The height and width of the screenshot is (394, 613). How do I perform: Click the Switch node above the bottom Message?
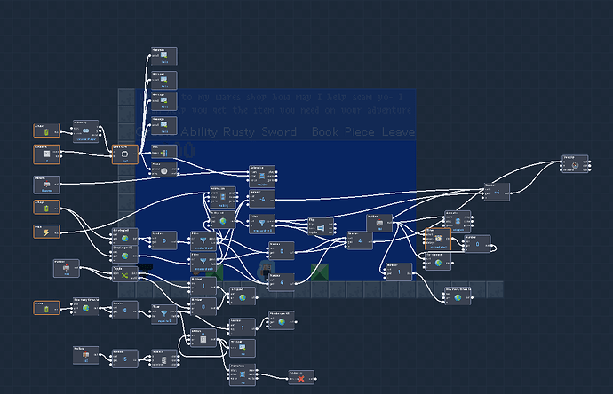coord(203,338)
